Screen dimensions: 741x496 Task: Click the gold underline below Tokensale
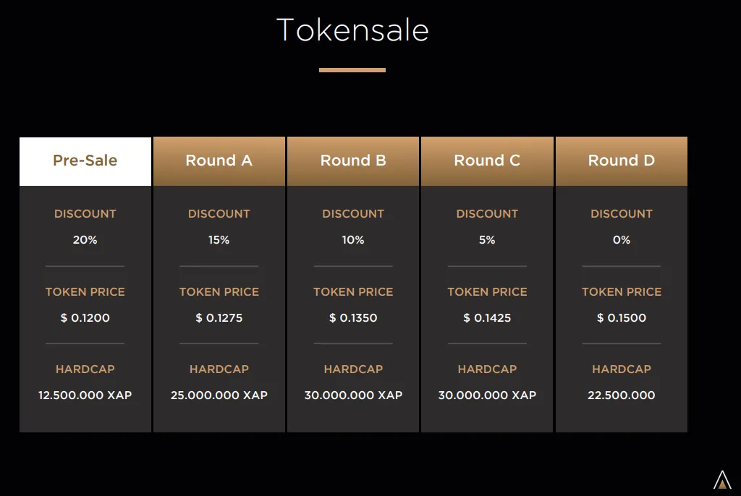coord(352,70)
